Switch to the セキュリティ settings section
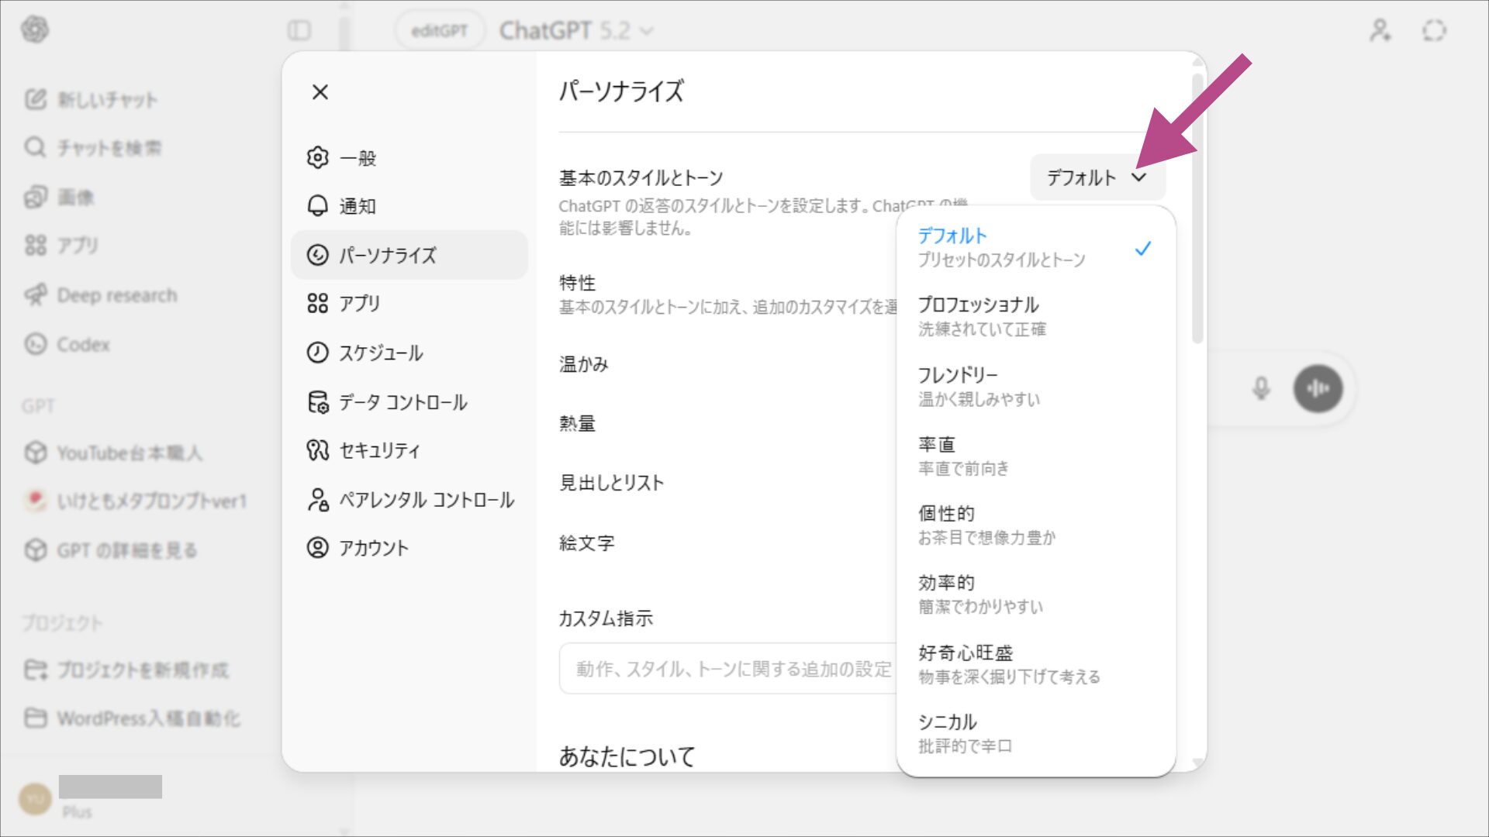Viewport: 1489px width, 837px height. coord(380,449)
